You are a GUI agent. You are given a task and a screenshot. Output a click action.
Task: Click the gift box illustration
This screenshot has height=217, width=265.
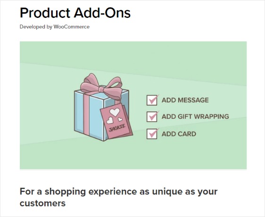click(103, 107)
